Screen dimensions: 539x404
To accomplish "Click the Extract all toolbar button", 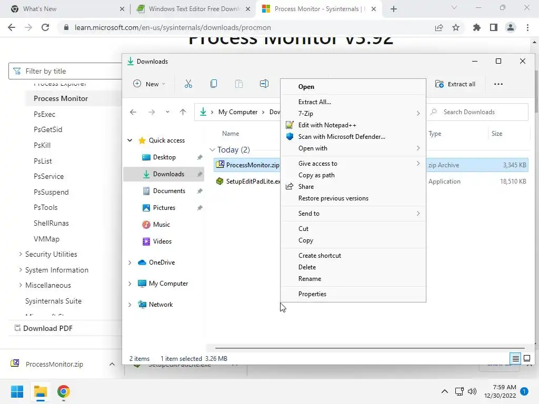I will coord(455,84).
